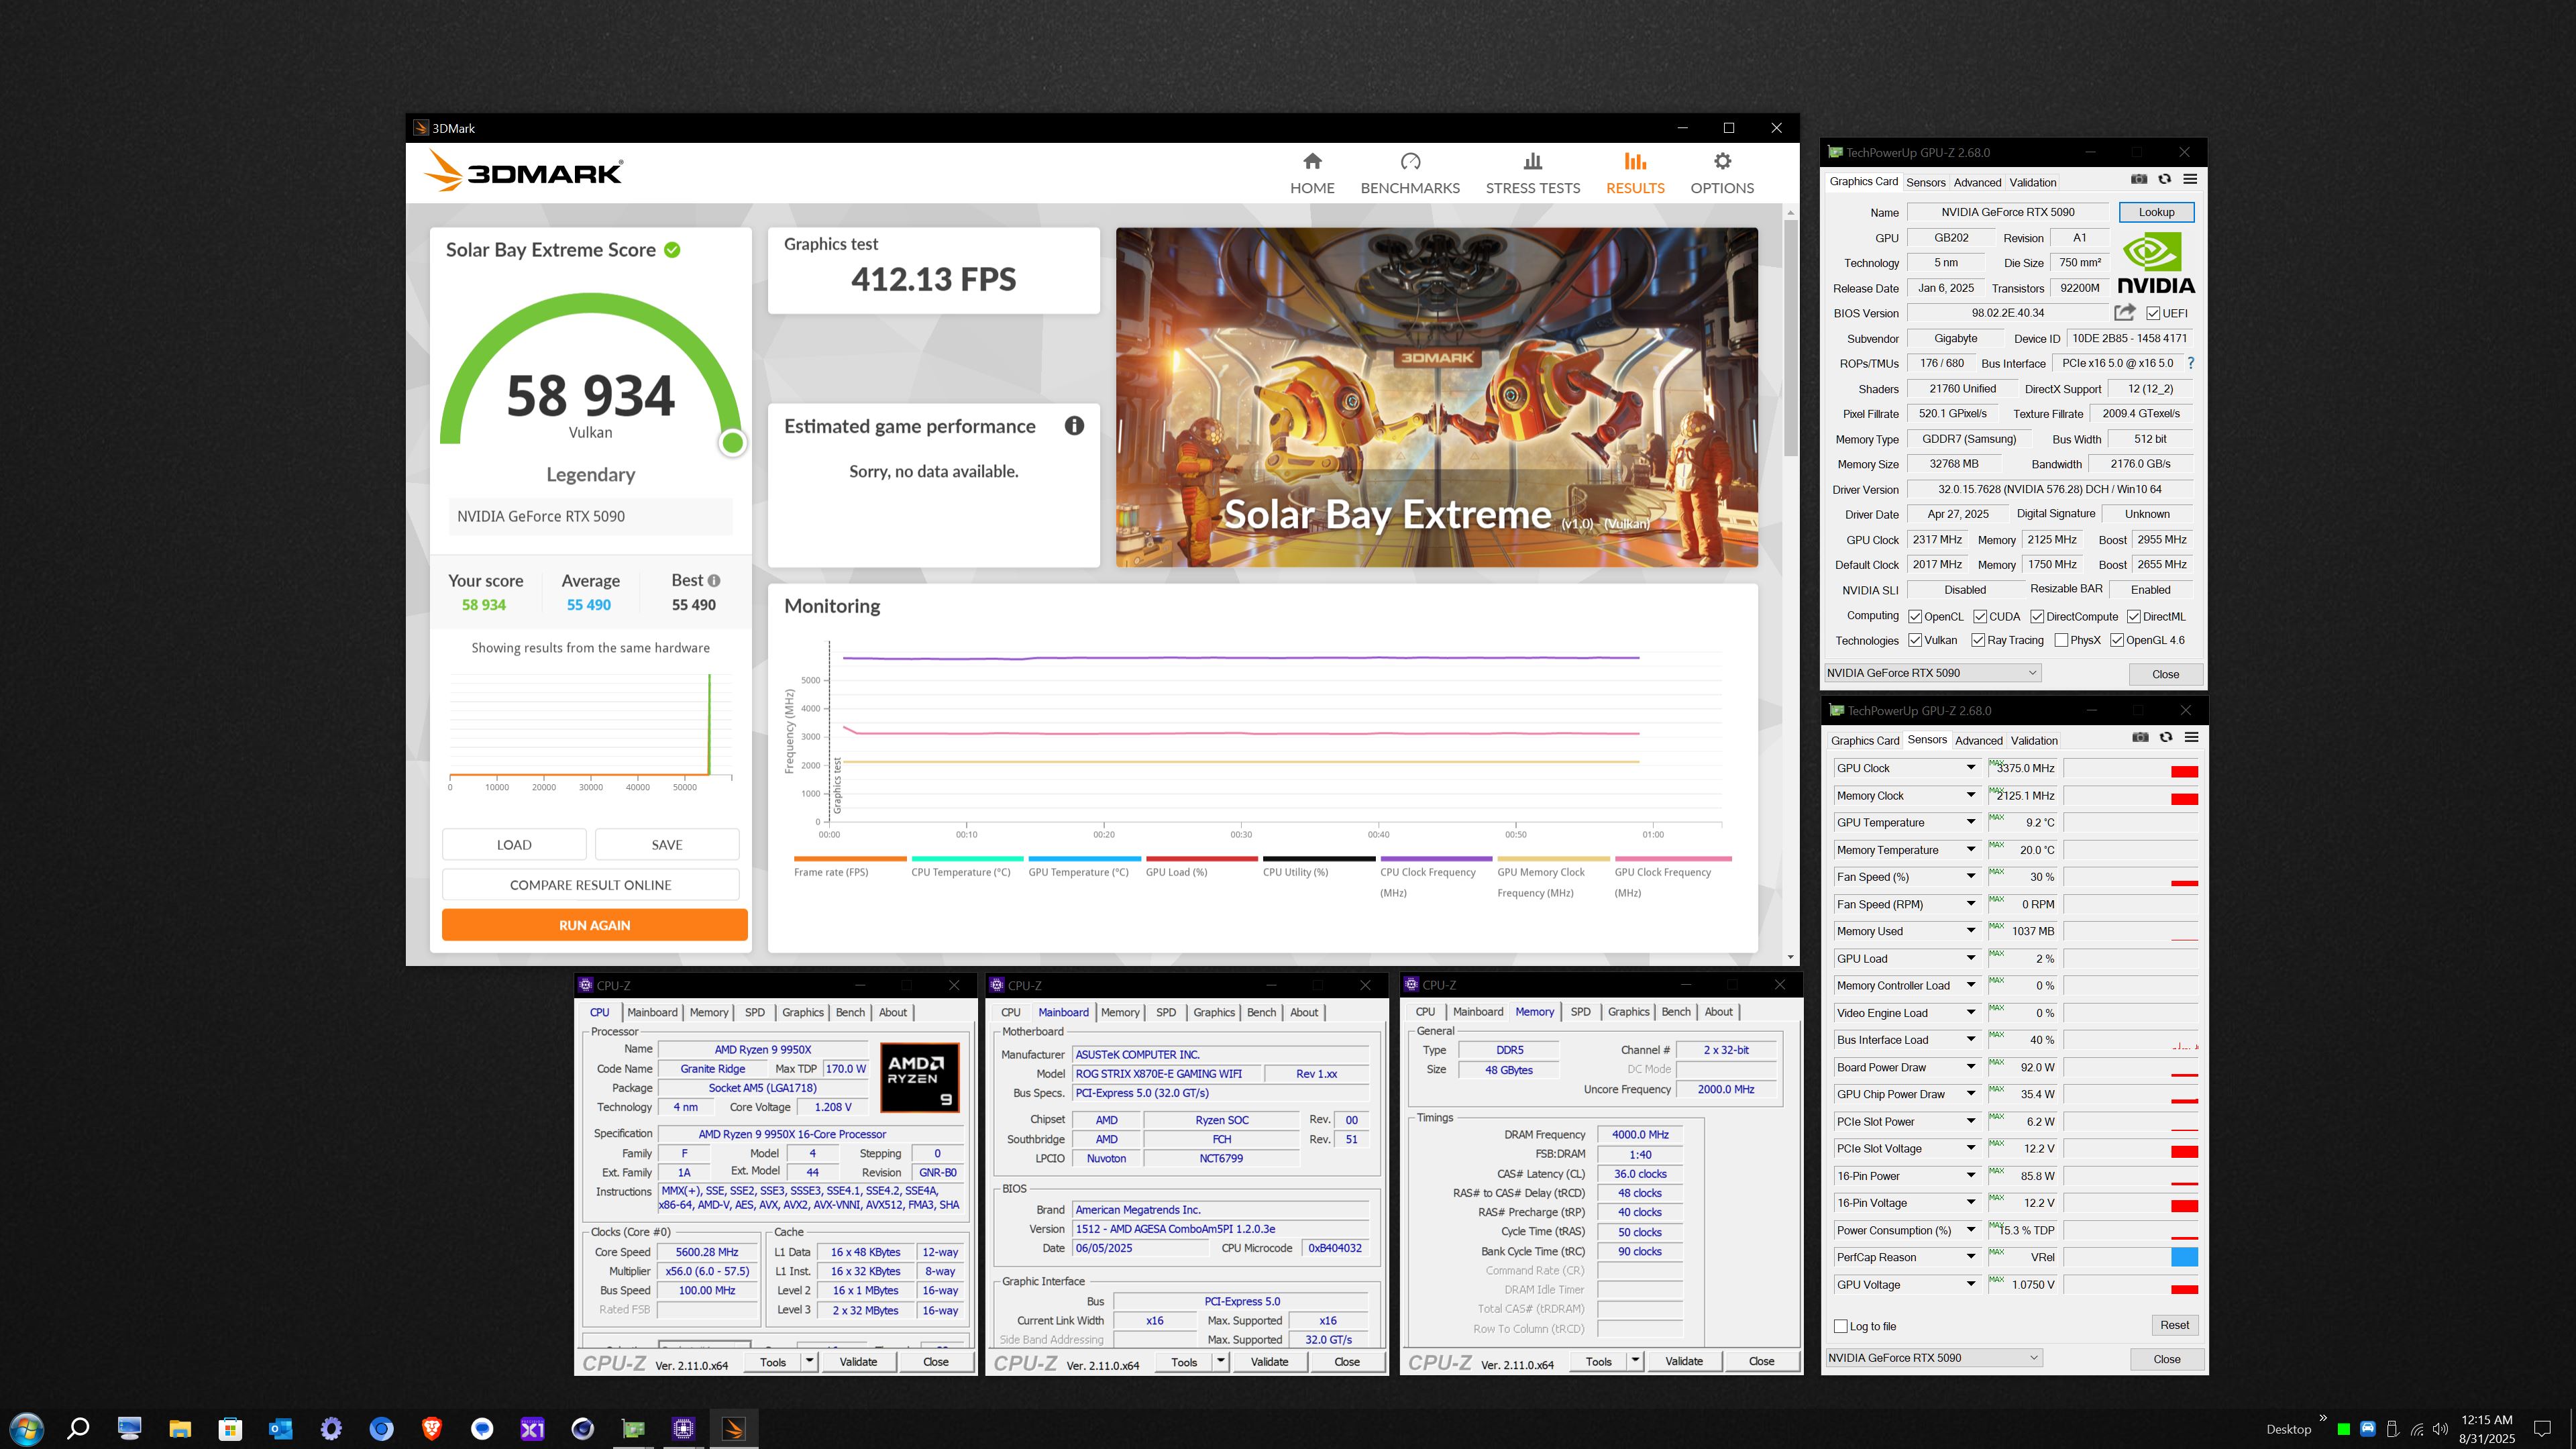The image size is (2576, 1449).
Task: Switch to Advanced tab in GPU-Z Graphics Card window
Action: [1977, 182]
